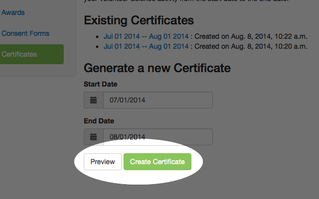Click the Existing Certificates heading

(139, 20)
